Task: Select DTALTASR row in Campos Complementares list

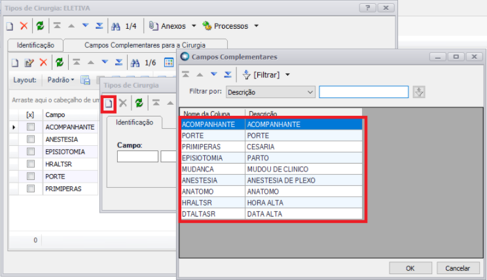Action: click(x=272, y=214)
